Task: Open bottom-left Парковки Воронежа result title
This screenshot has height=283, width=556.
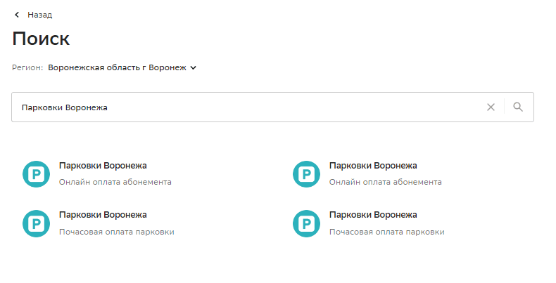Action: (103, 215)
